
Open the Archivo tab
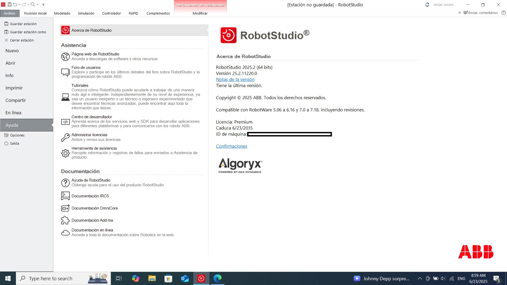pyautogui.click(x=10, y=13)
